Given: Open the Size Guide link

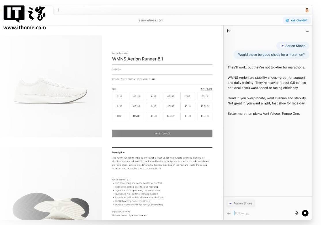Looking at the screenshot, I should 206,89.
